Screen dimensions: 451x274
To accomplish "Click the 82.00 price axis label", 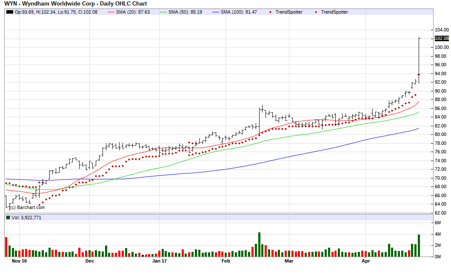I will [442, 126].
